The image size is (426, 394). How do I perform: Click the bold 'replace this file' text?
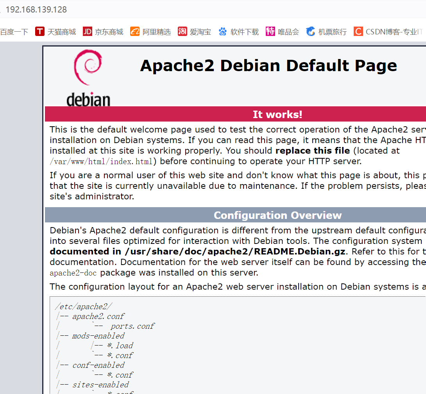[x=313, y=150]
